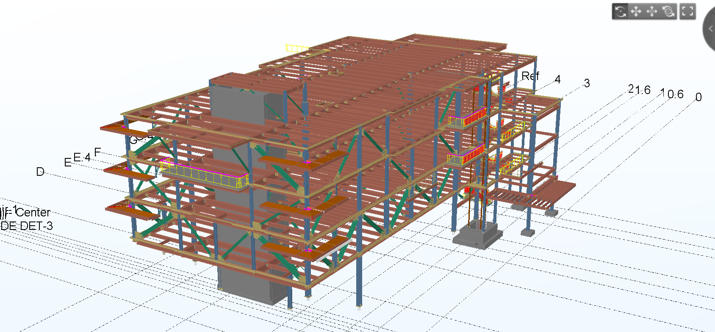This screenshot has height=332, width=715.
Task: Select the Rotate/orbit view tool
Action: [x=620, y=11]
